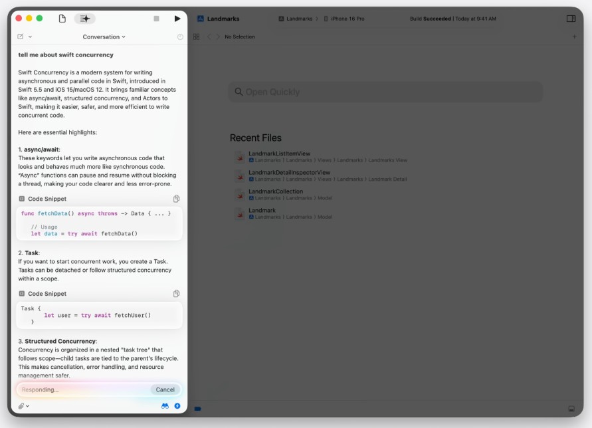Copy the Task code snippet

click(176, 294)
